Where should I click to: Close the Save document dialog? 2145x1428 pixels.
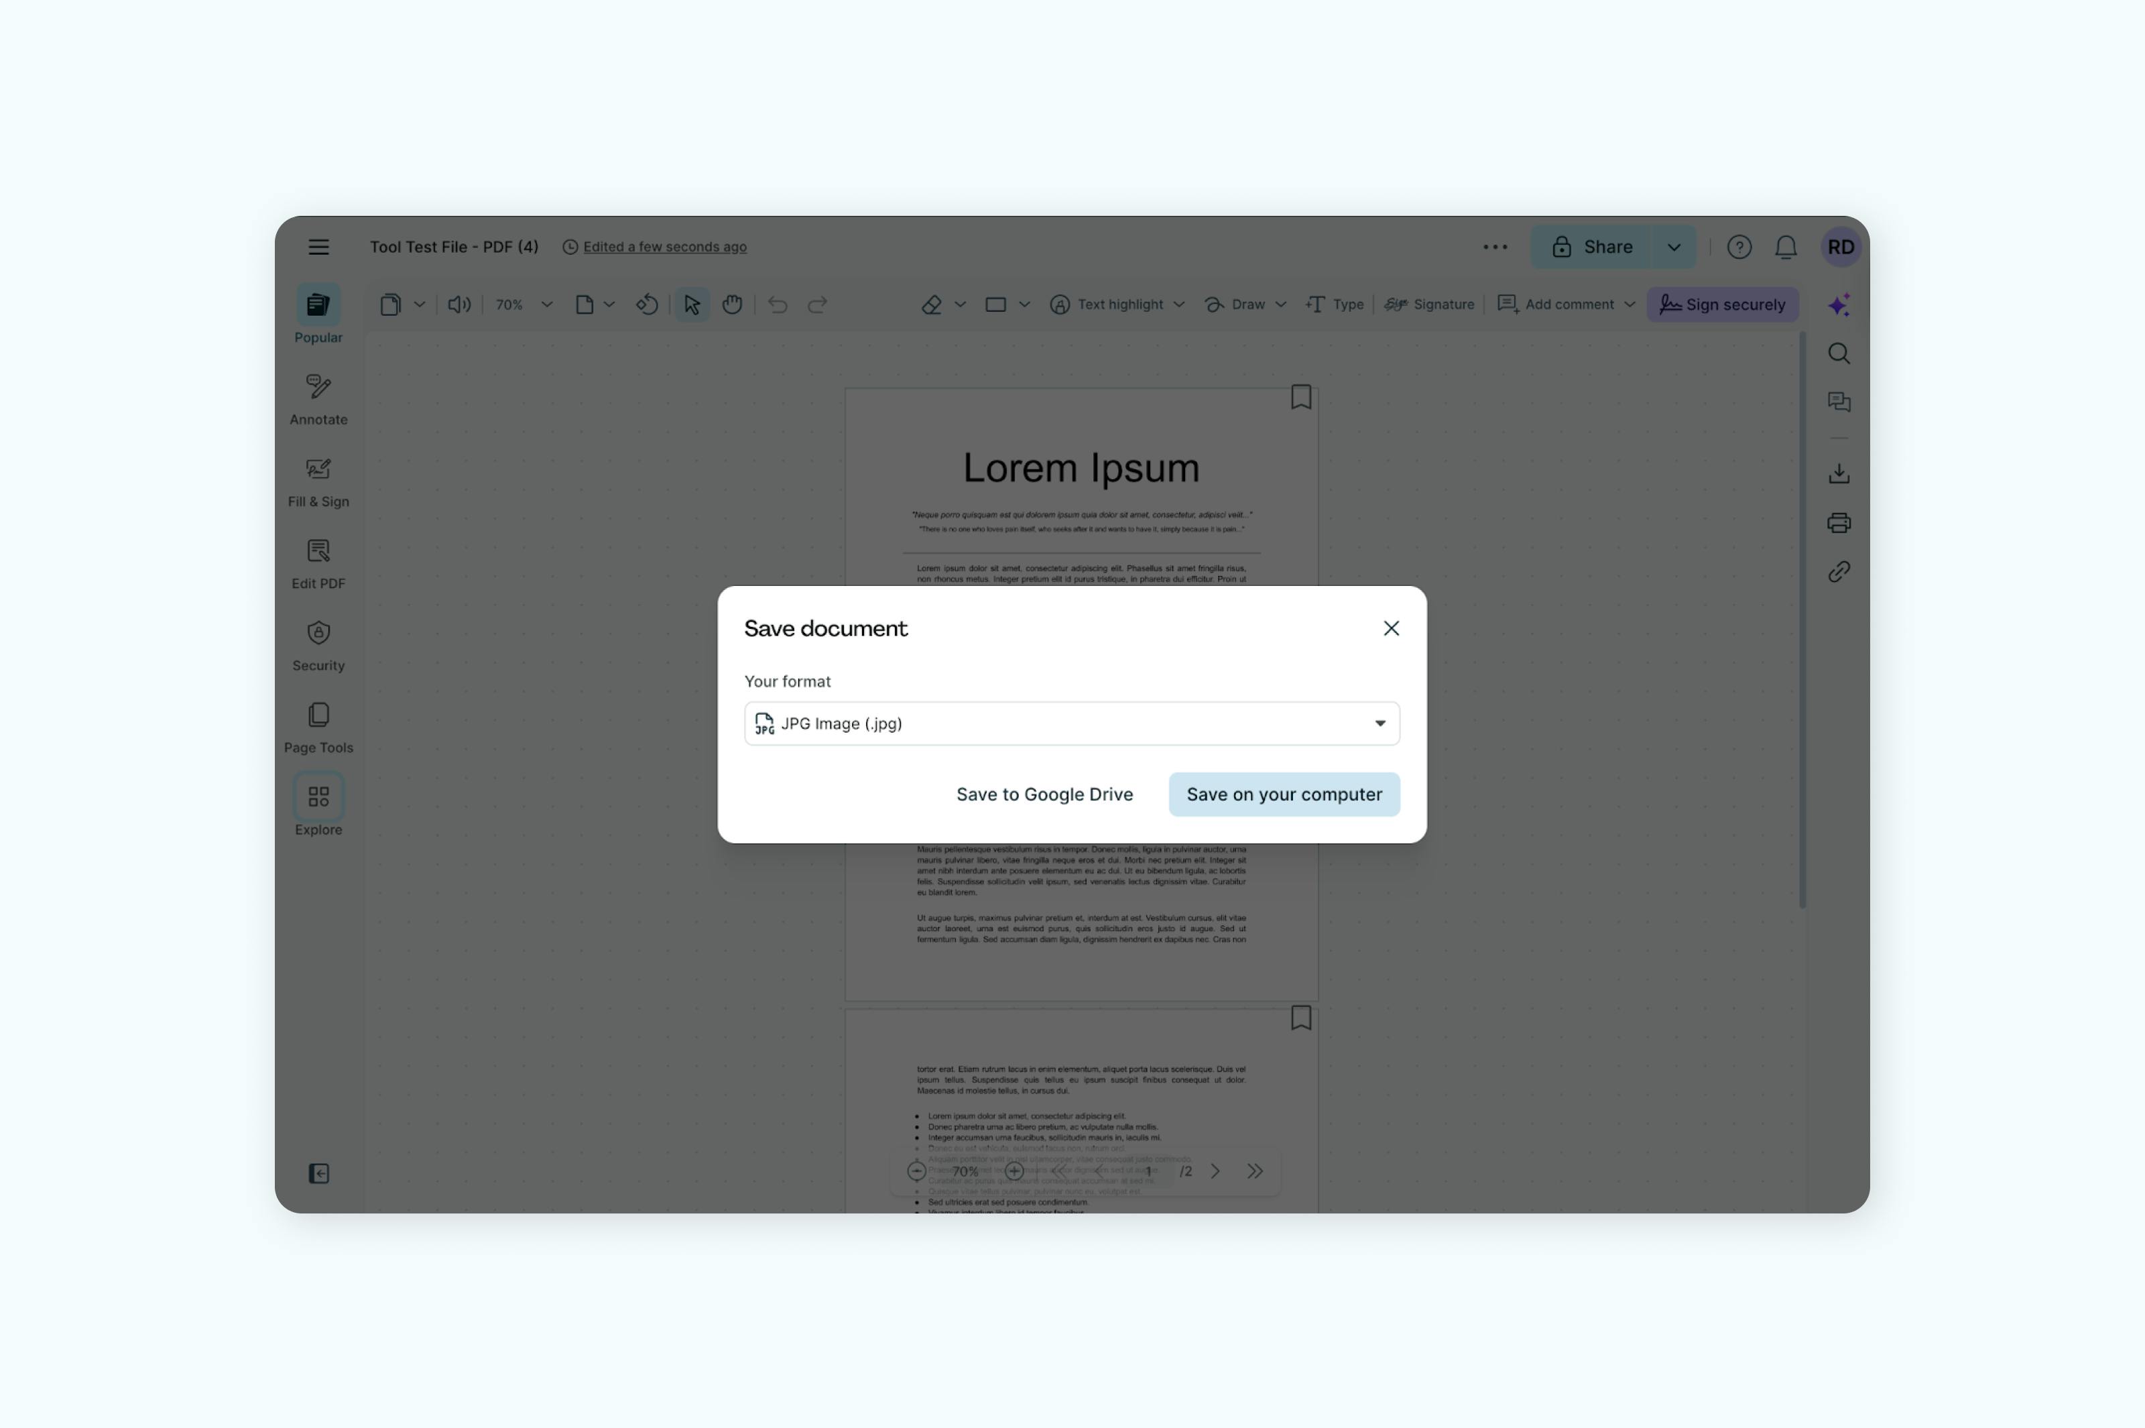(1390, 628)
